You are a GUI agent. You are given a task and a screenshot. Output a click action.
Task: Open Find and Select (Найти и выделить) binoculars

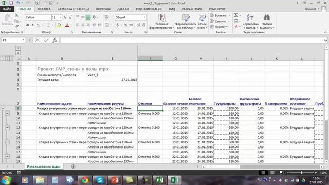coord(267,22)
